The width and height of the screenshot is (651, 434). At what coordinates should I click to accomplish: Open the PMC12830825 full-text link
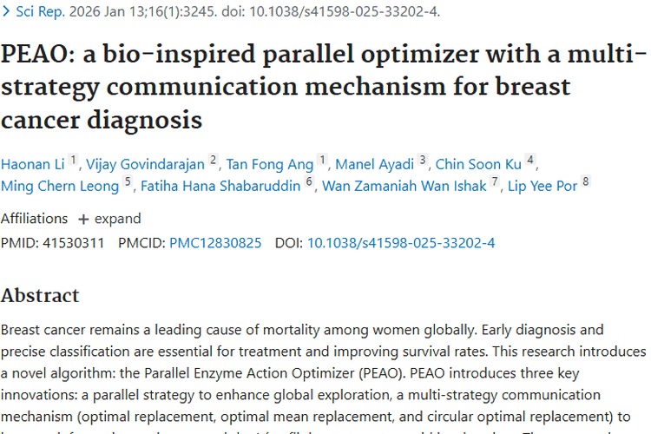[215, 243]
